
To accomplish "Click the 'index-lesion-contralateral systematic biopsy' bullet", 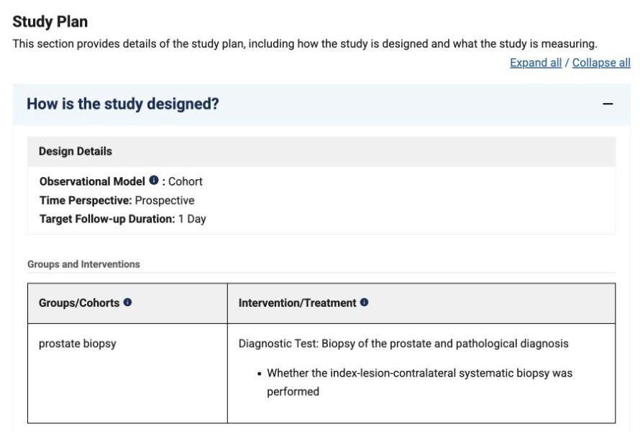I will click(x=419, y=382).
